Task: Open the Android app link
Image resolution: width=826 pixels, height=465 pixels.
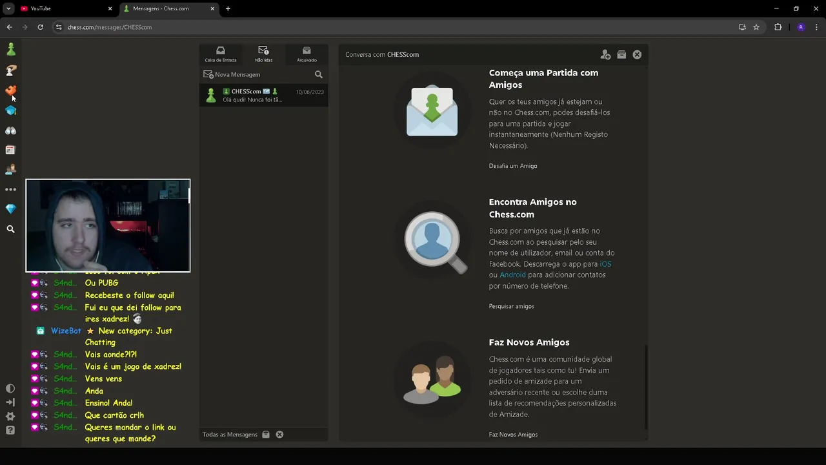Action: (512, 275)
